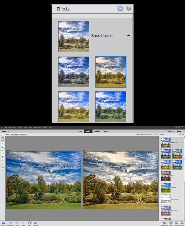Launch the Organizer from the bottom bar
Viewport: 185px width, 226px height.
[x=35, y=224]
